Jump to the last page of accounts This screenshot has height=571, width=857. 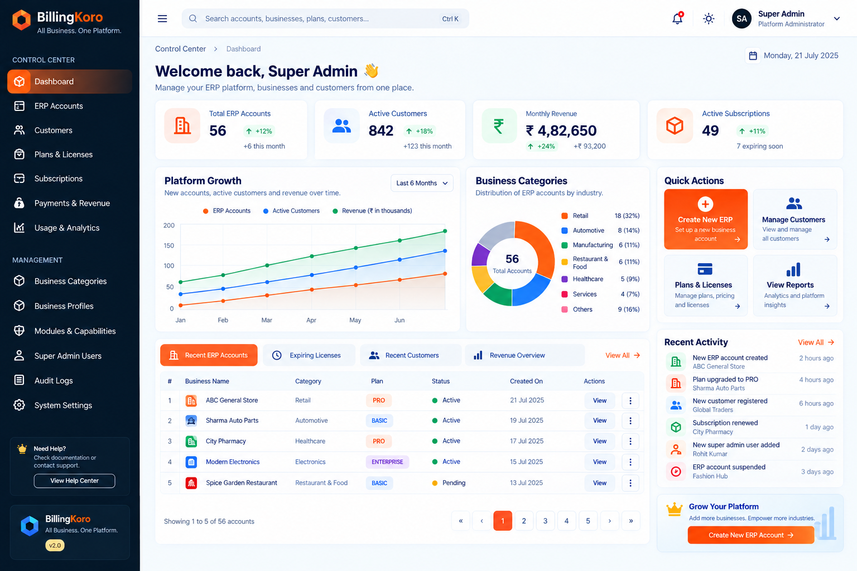[631, 521]
